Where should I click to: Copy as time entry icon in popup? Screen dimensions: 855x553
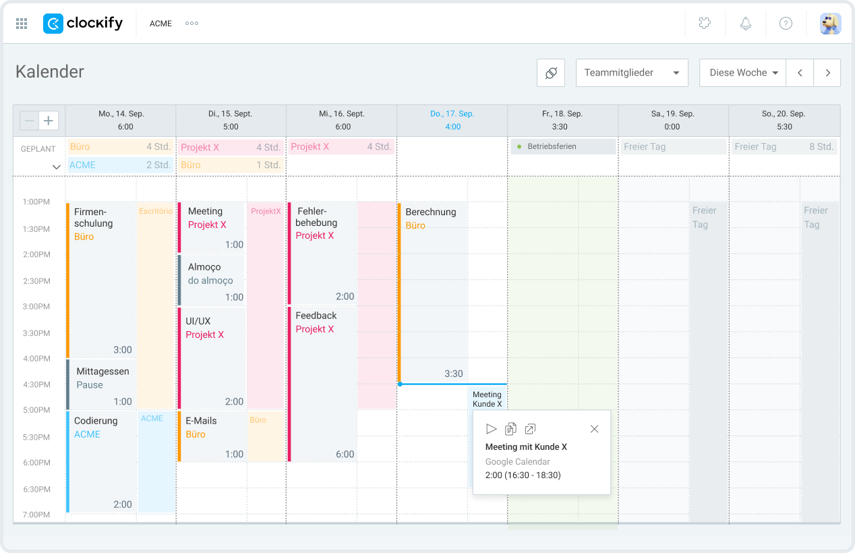[x=511, y=429]
